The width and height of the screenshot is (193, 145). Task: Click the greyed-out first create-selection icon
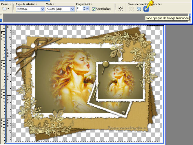coord(131,9)
